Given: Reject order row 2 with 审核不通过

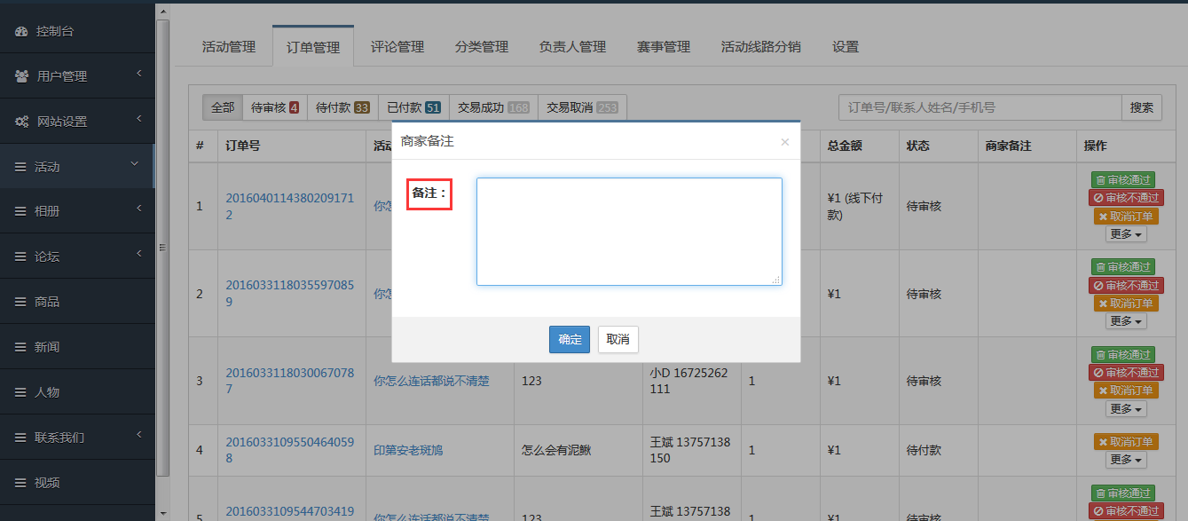Looking at the screenshot, I should click(x=1126, y=285).
